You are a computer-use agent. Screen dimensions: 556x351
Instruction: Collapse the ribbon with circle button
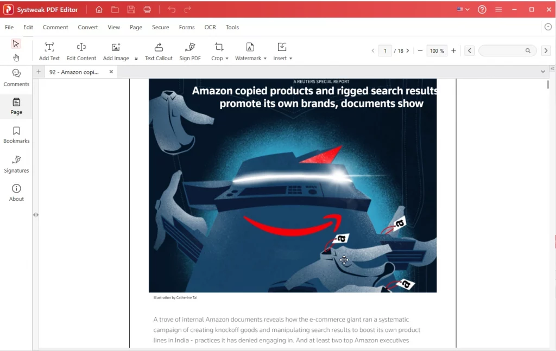click(x=548, y=27)
